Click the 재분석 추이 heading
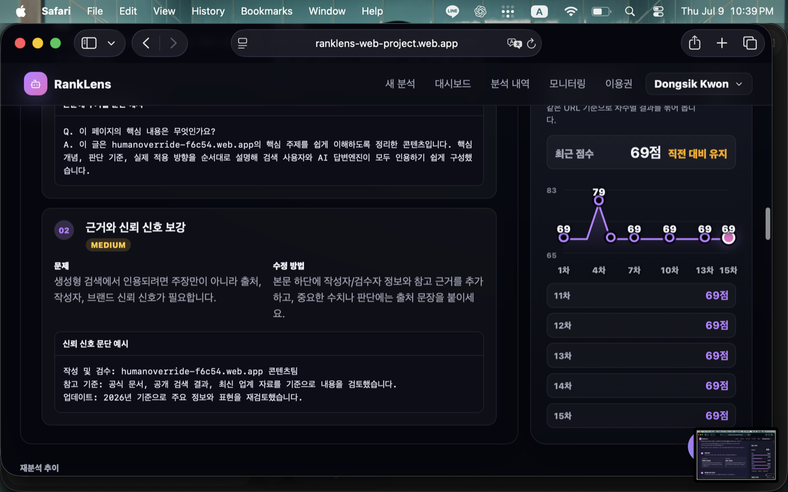788x492 pixels. pyautogui.click(x=39, y=468)
